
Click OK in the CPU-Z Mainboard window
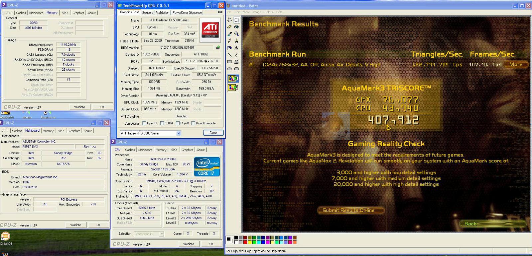(98, 225)
